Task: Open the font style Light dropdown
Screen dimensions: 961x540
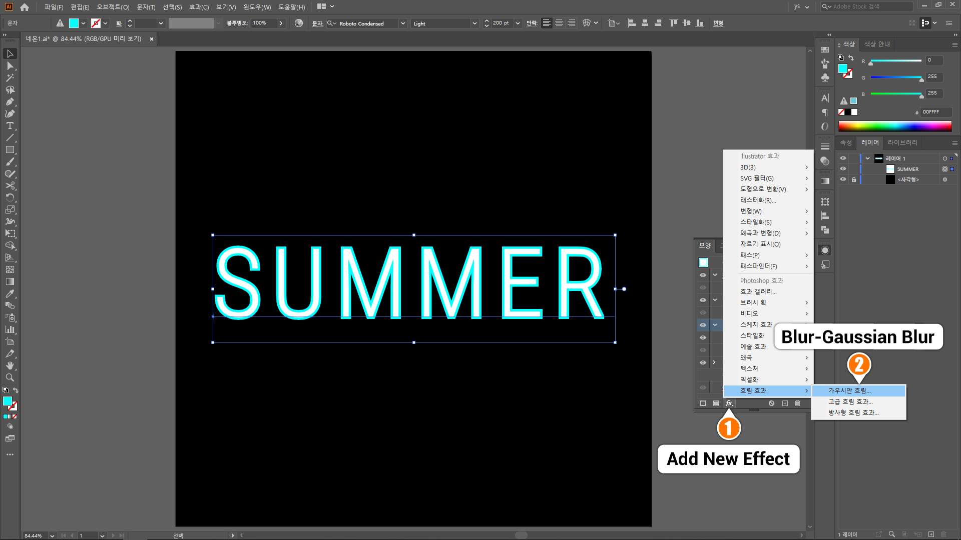Action: 474,23
